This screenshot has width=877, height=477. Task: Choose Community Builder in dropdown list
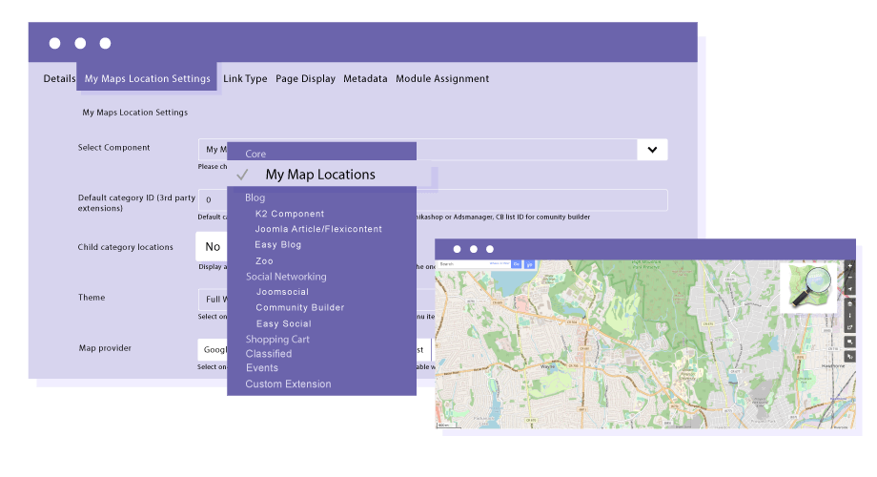[299, 307]
